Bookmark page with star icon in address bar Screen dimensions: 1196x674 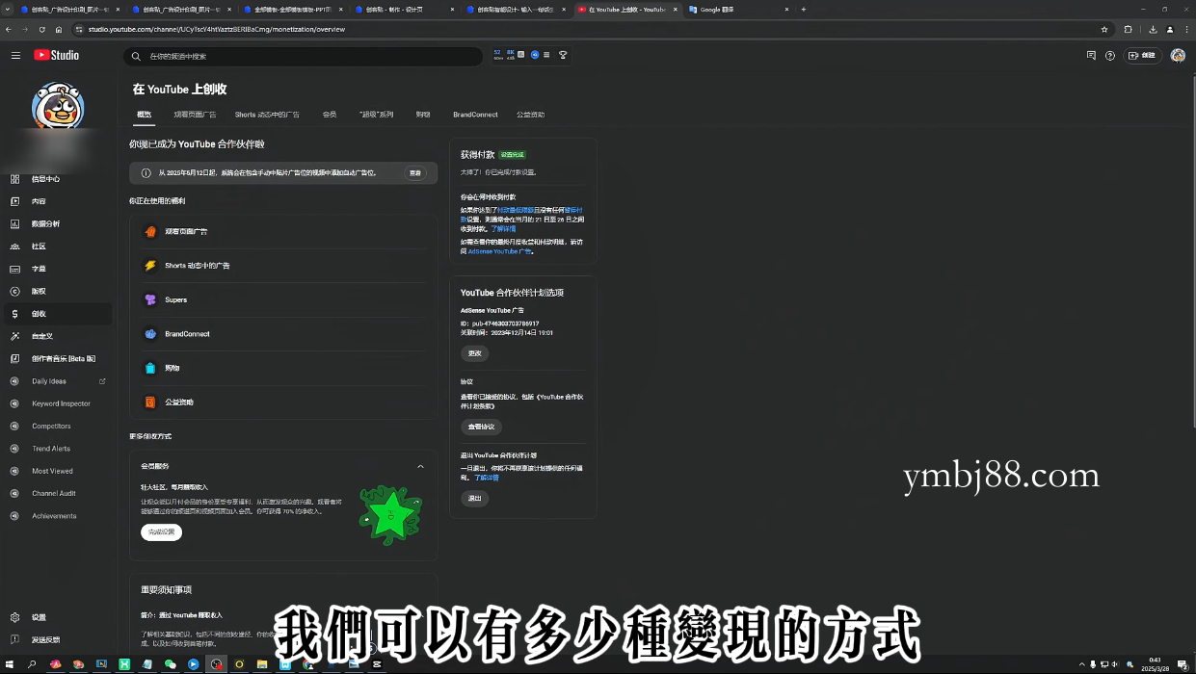coord(1104,30)
